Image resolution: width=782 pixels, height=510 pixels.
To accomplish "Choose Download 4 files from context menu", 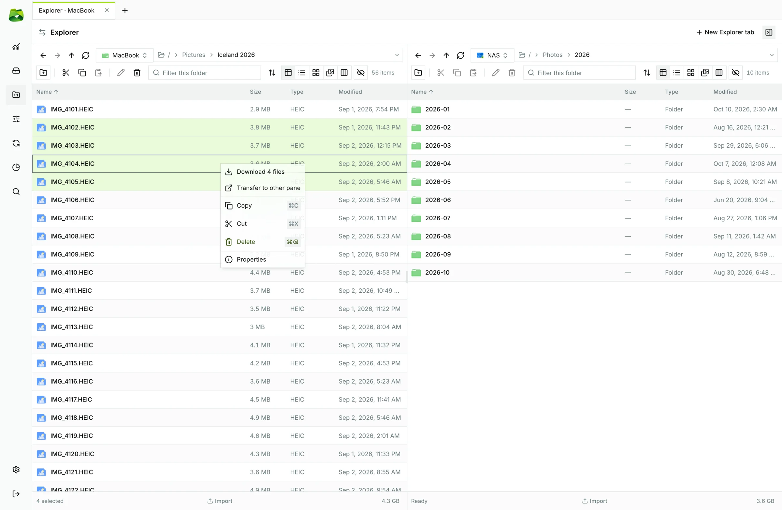I will pos(263,171).
